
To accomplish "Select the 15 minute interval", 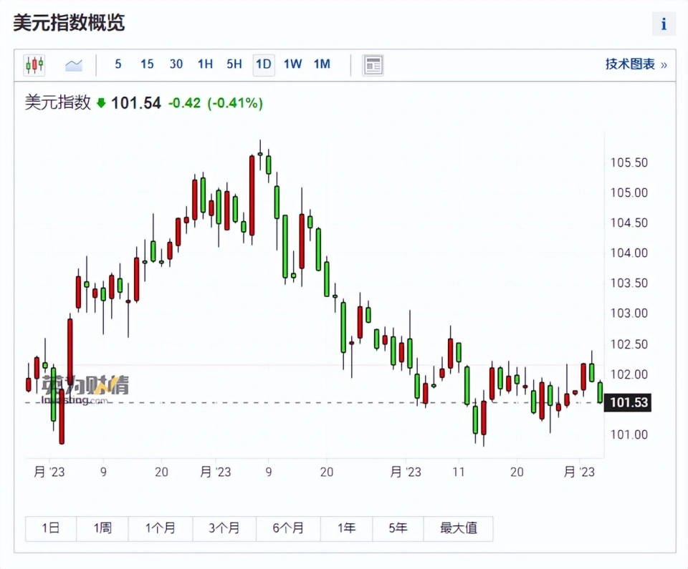I will [x=147, y=64].
